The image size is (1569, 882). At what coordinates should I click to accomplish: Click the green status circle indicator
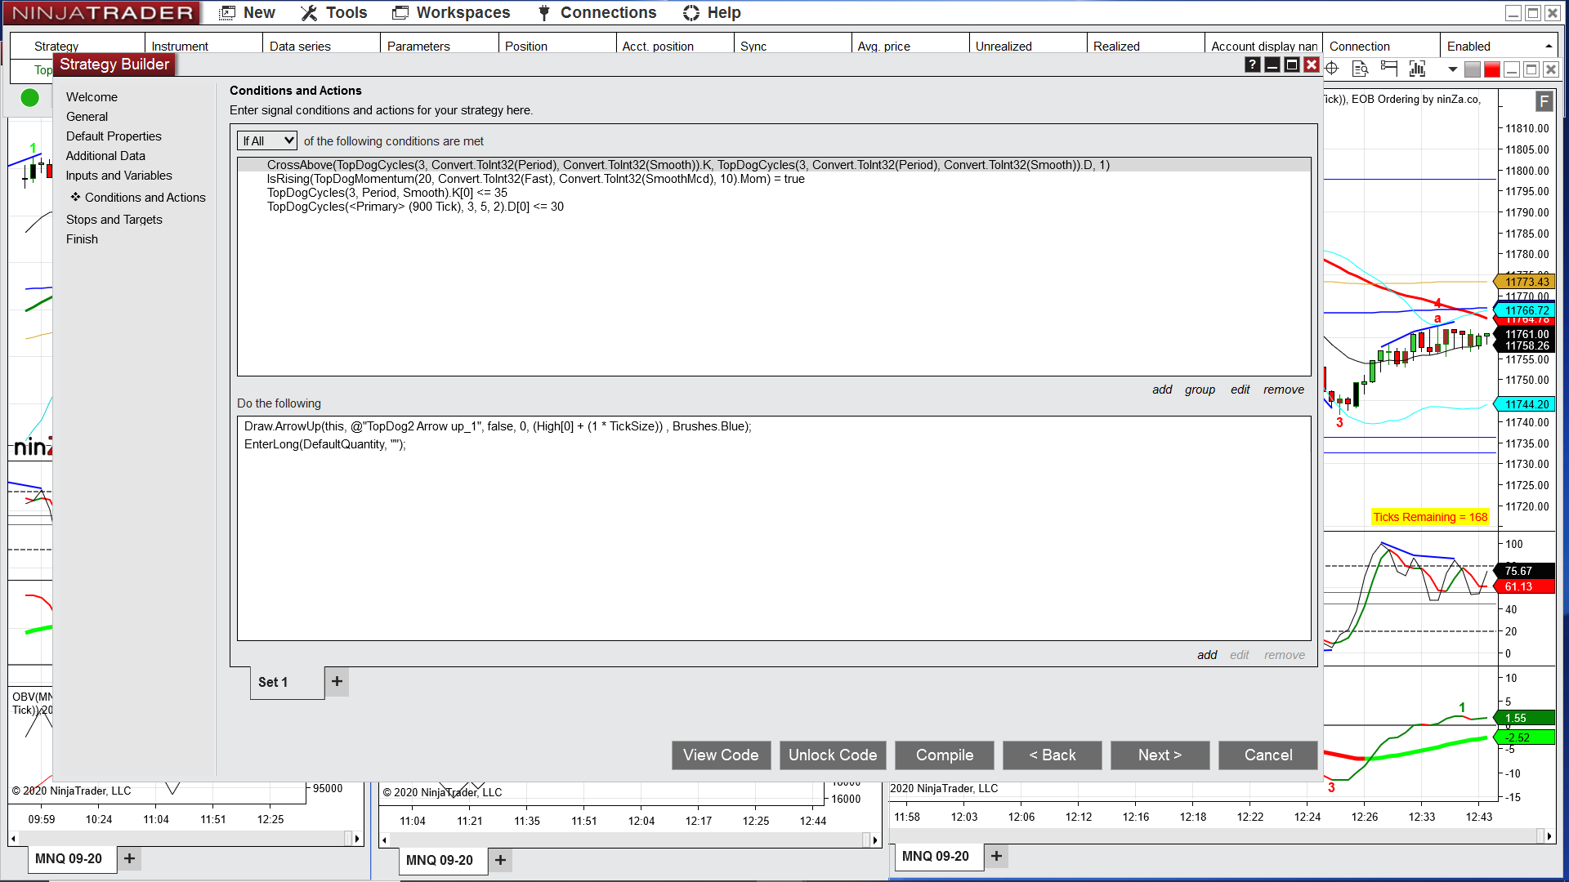30,98
